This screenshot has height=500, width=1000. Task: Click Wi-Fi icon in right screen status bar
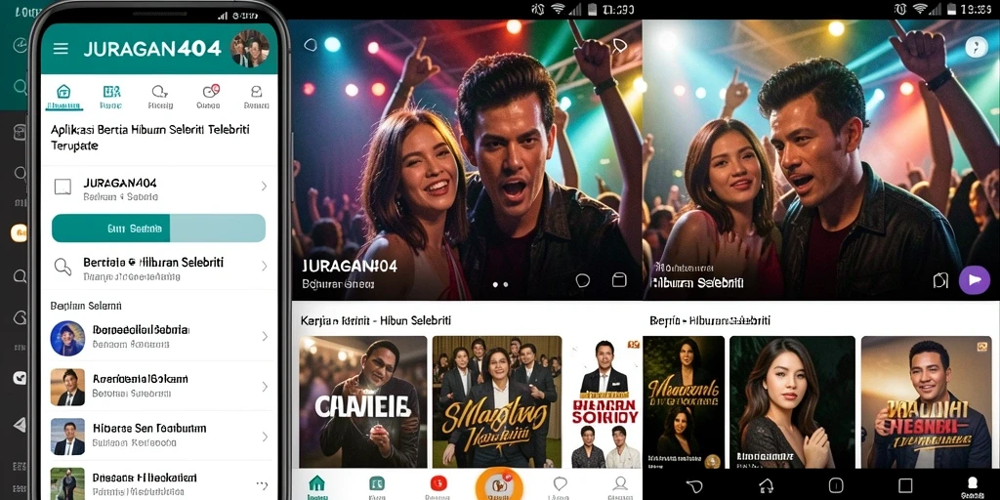919,9
